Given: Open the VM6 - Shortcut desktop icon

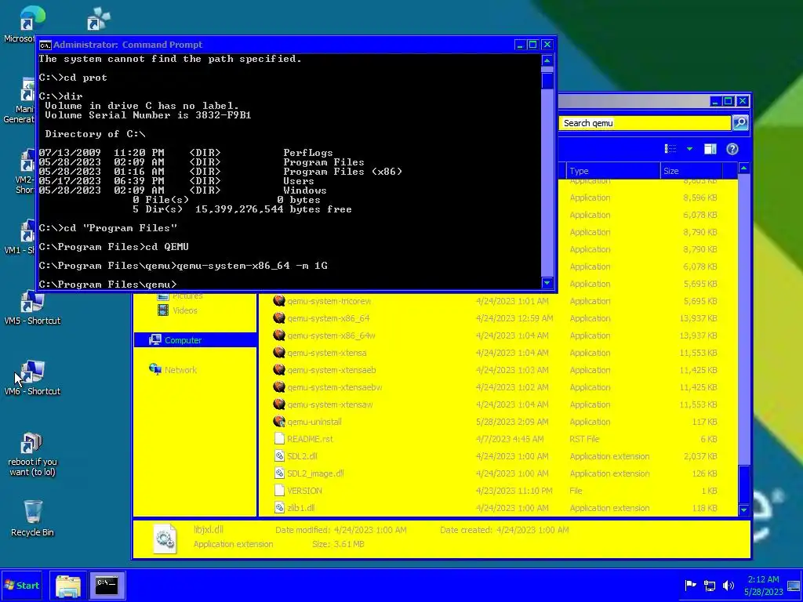Looking at the screenshot, I should coord(31,378).
